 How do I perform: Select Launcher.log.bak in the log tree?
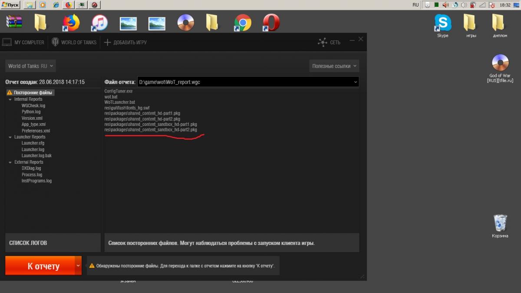36,155
